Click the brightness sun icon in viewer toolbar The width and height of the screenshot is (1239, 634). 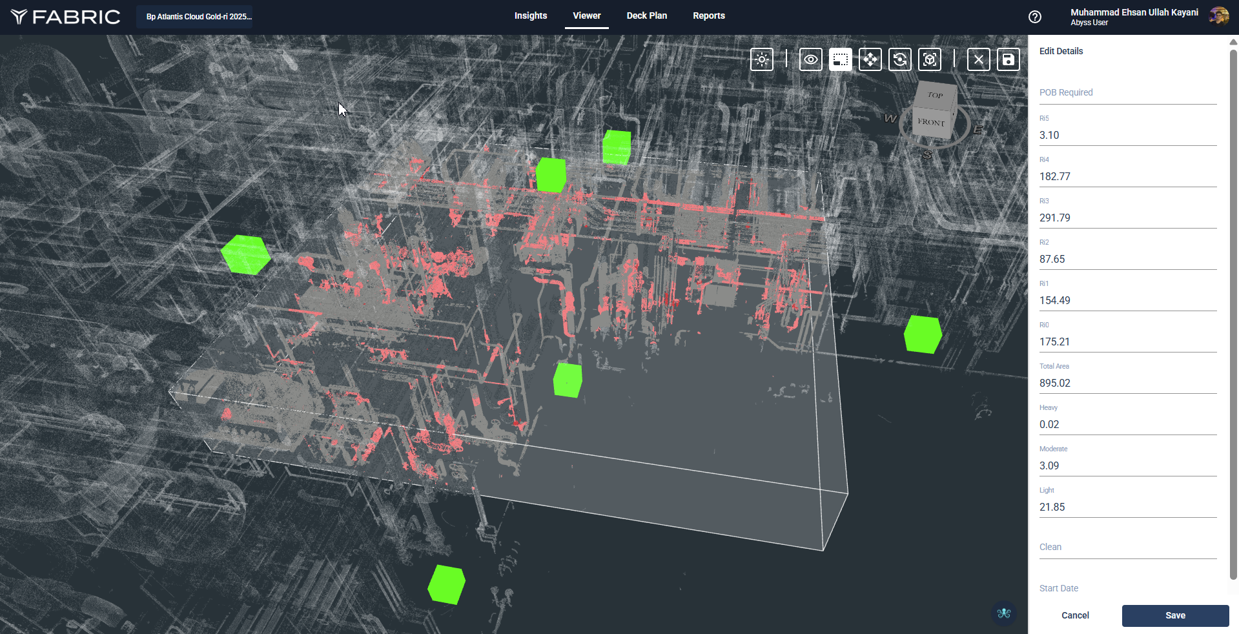tap(762, 59)
